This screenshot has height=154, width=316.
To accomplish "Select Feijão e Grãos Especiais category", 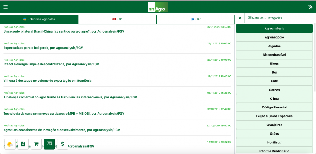I will (x=274, y=116).
